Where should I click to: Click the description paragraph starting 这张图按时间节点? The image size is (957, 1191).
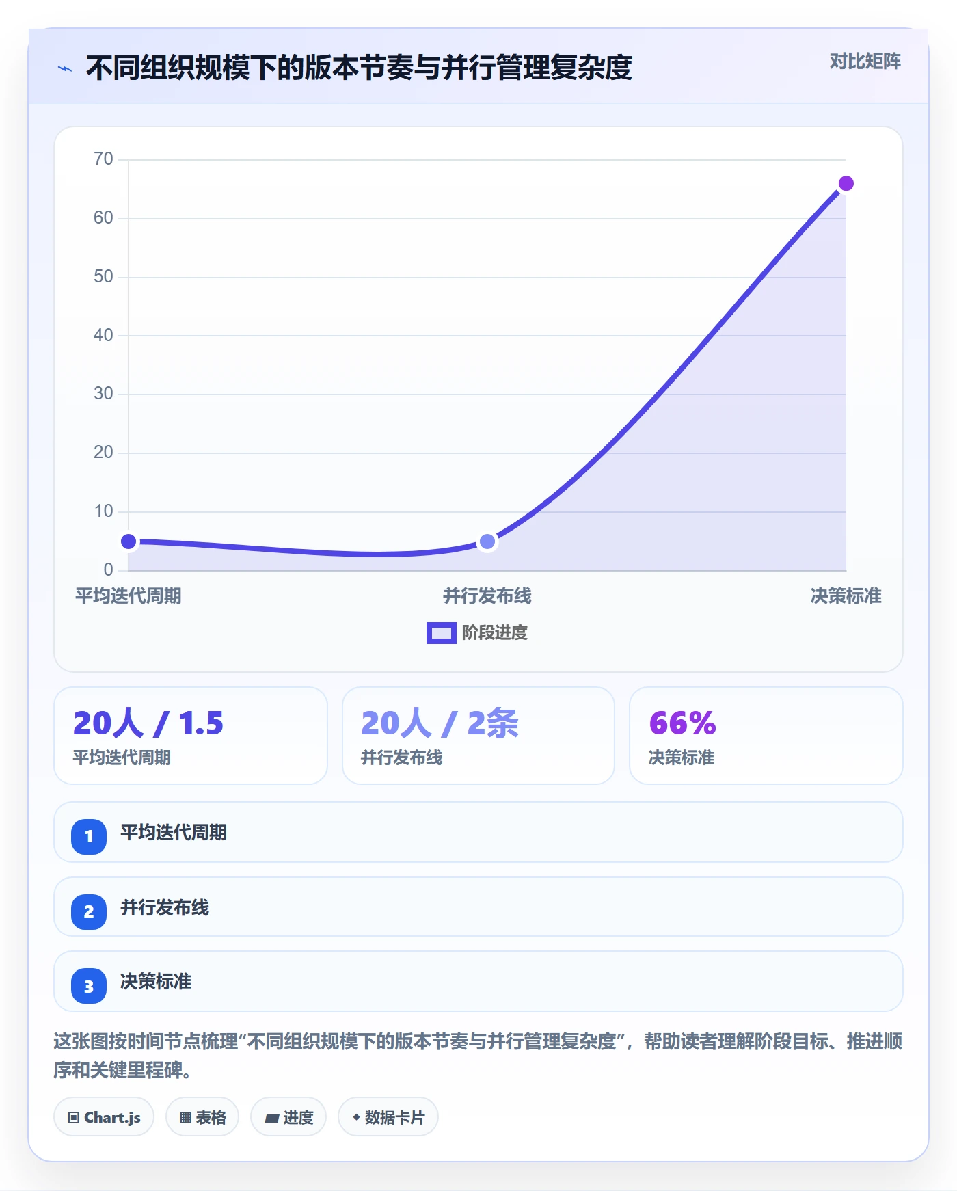pos(478,1056)
